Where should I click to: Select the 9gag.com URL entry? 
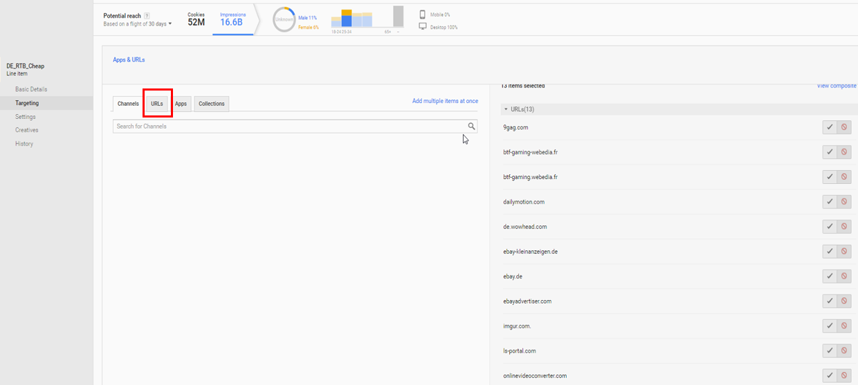(515, 127)
